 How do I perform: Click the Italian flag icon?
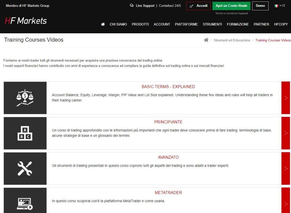276,6
